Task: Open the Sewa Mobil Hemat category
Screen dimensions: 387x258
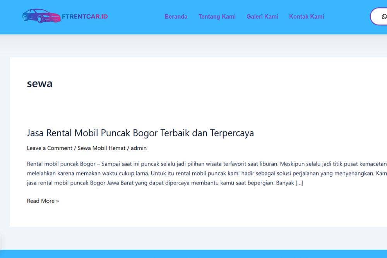Action: 101,148
